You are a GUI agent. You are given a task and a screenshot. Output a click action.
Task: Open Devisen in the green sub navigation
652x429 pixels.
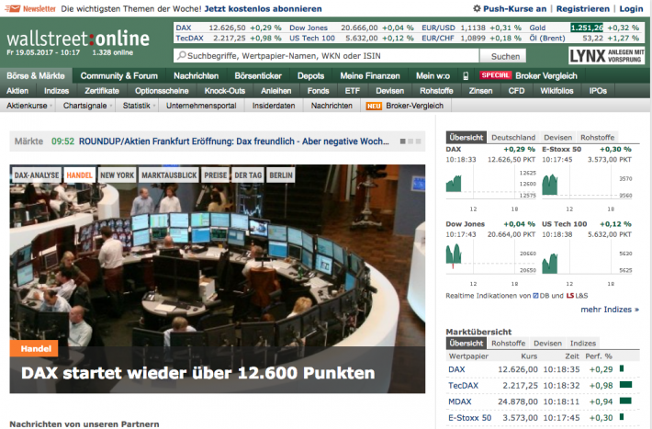[389, 91]
